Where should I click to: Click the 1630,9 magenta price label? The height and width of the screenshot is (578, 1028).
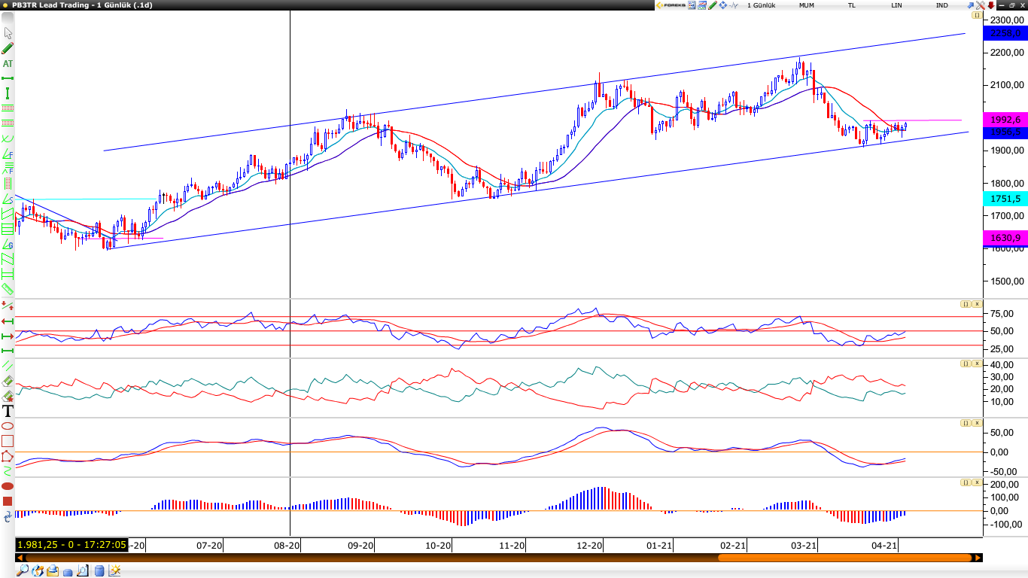[x=1005, y=238]
